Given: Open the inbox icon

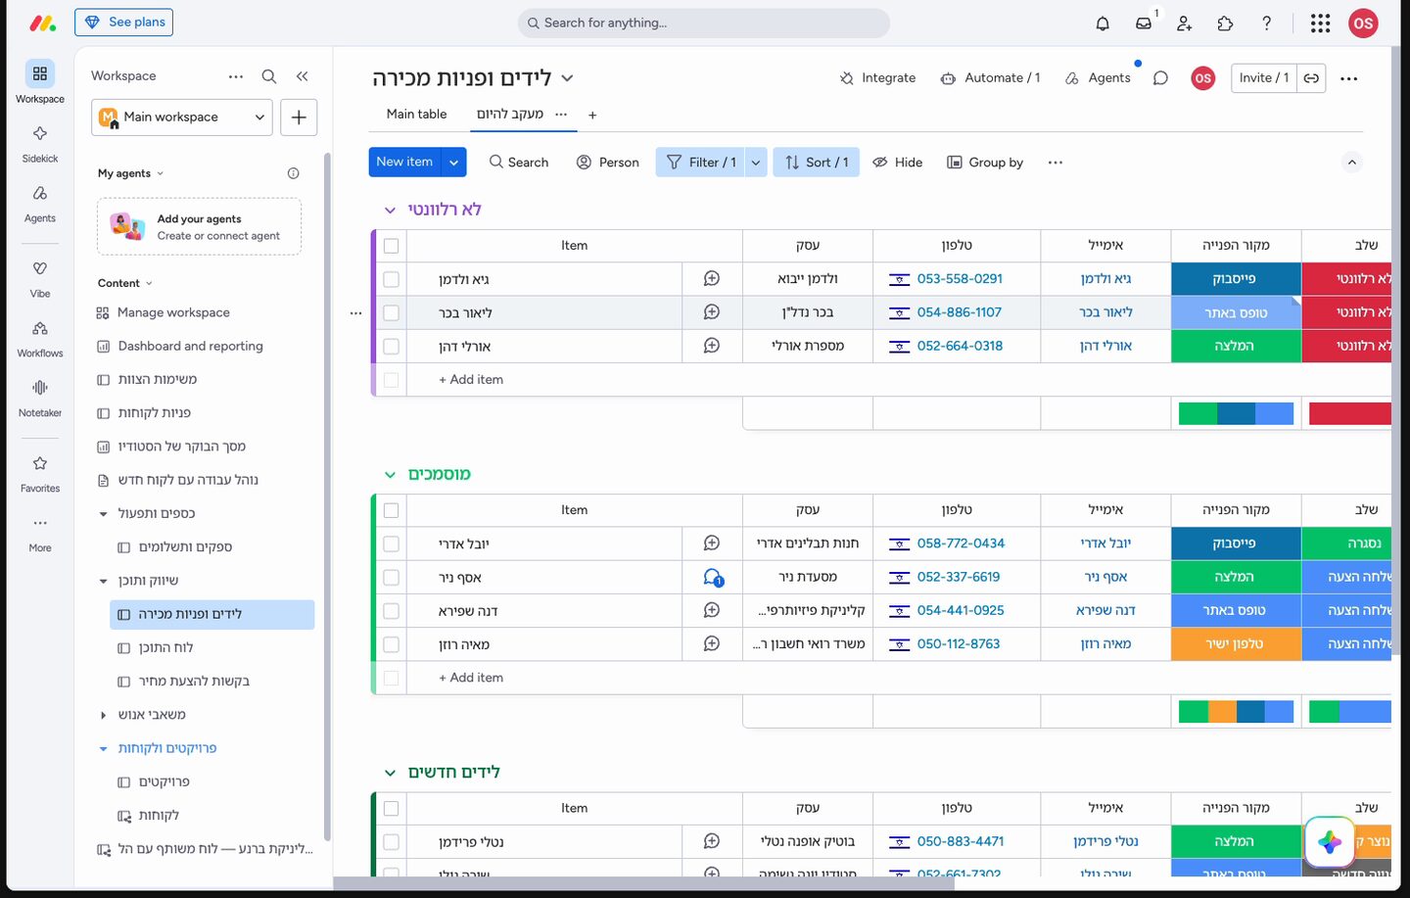Looking at the screenshot, I should (1144, 24).
